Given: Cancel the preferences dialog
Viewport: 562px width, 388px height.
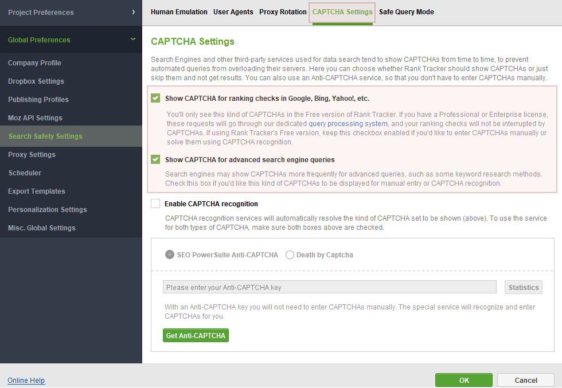Looking at the screenshot, I should point(526,380).
